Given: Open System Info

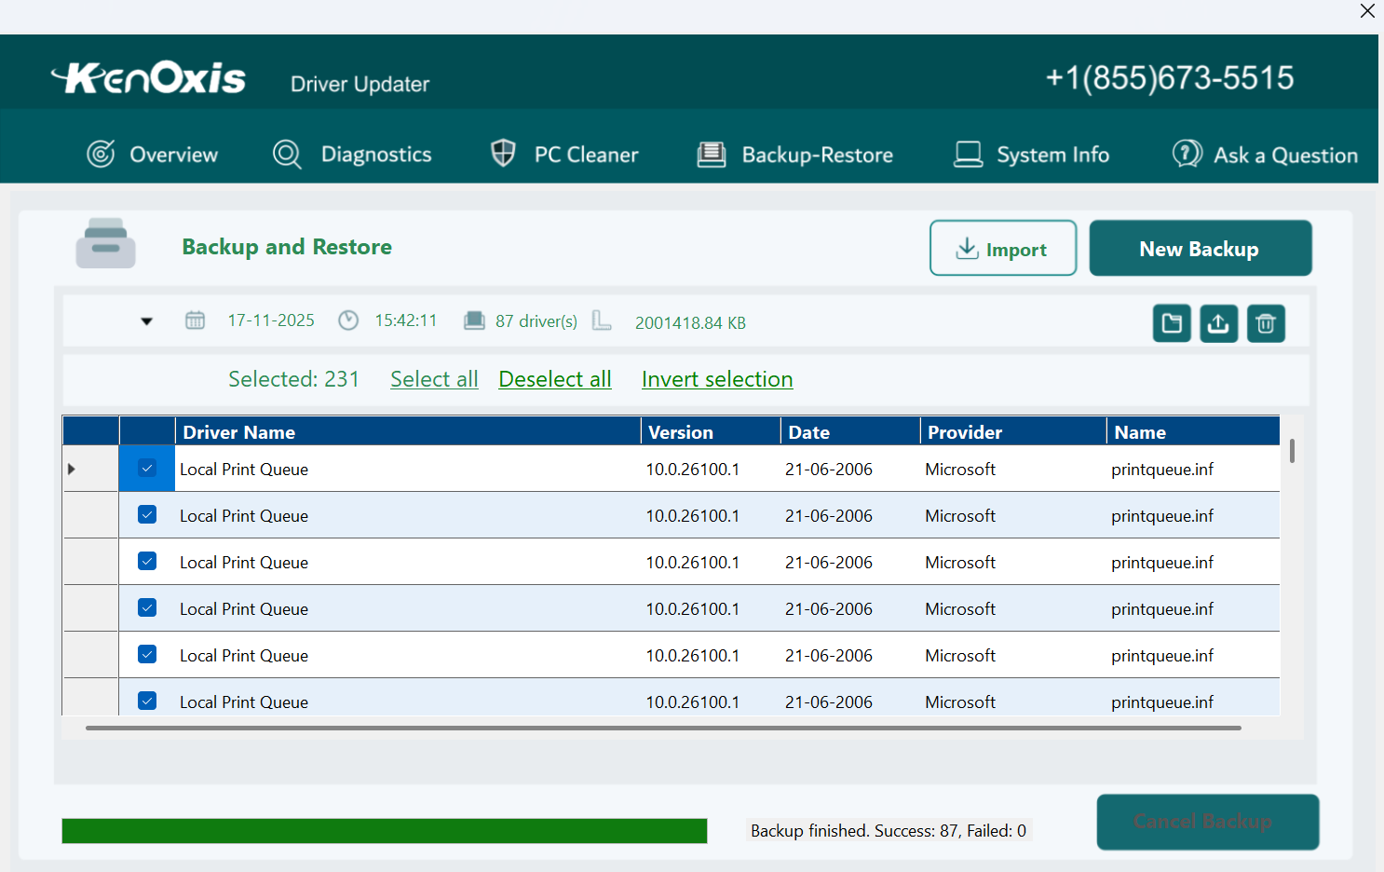Looking at the screenshot, I should click(x=1031, y=154).
